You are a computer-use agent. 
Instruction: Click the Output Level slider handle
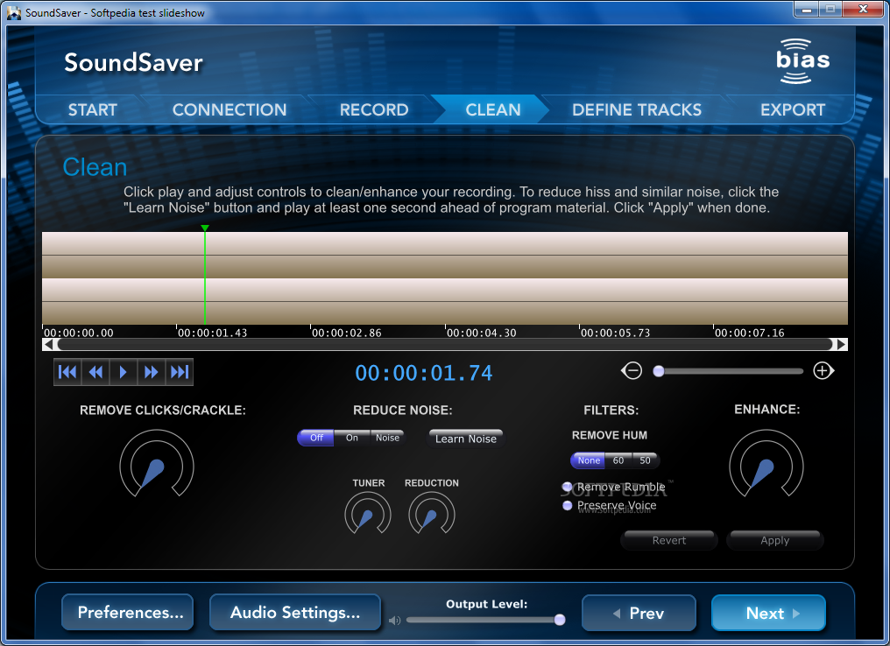tap(560, 620)
